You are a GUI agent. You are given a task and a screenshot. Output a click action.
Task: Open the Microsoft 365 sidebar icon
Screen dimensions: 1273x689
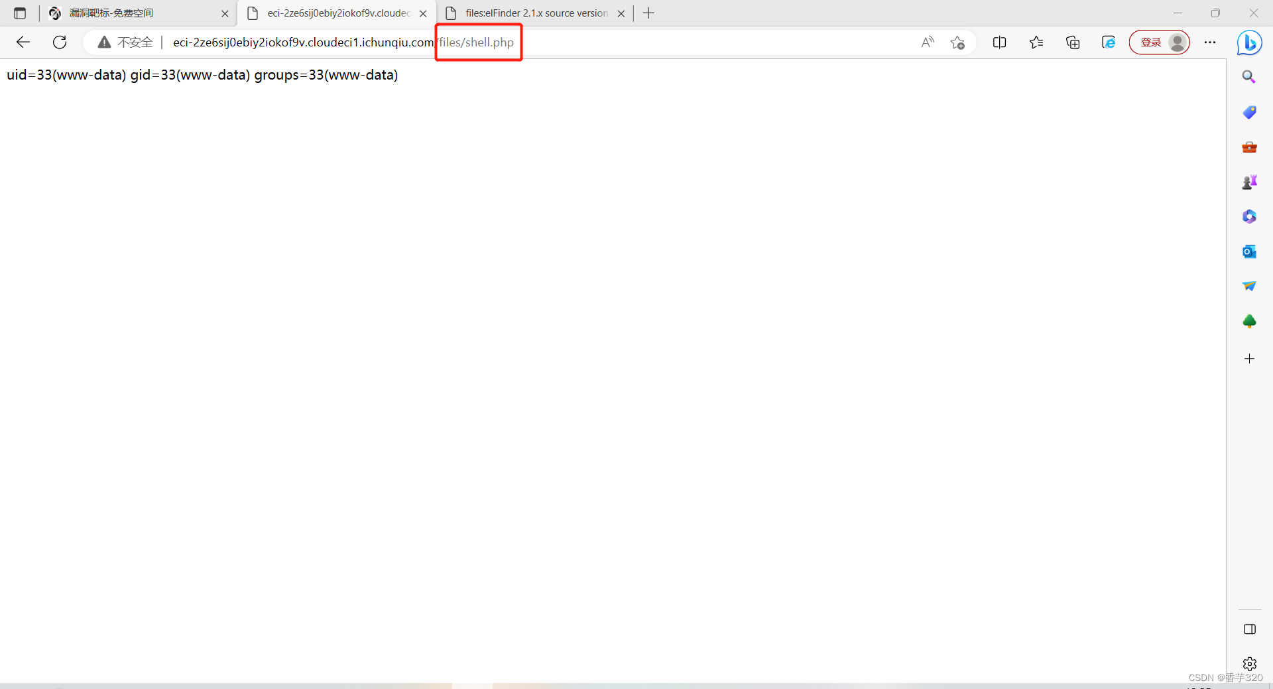[x=1249, y=216]
